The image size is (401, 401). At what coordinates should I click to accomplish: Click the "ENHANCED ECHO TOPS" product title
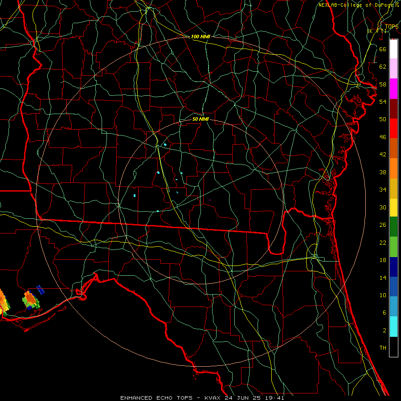pyautogui.click(x=156, y=398)
